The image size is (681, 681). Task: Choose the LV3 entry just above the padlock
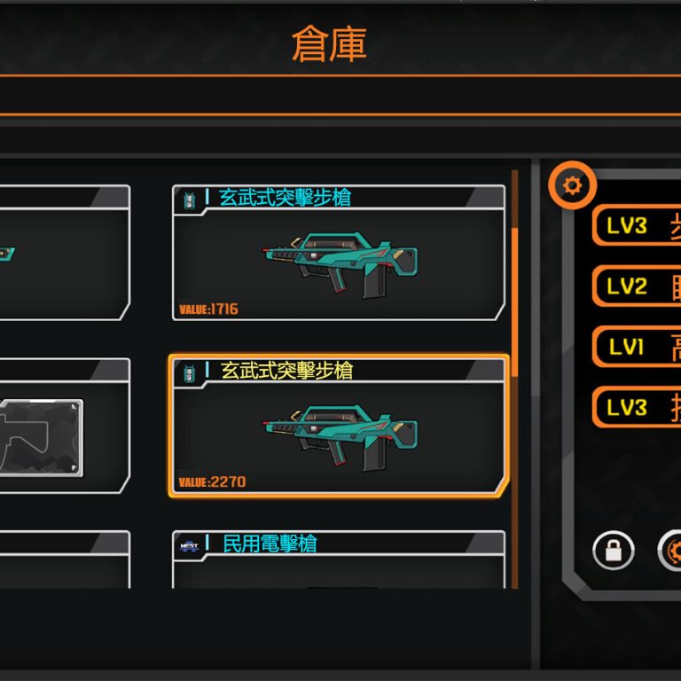pos(637,407)
